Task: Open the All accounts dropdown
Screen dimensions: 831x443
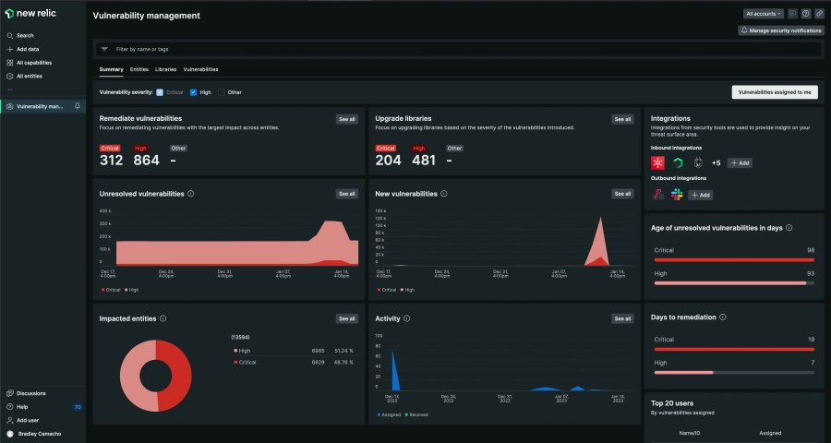Action: tap(763, 14)
